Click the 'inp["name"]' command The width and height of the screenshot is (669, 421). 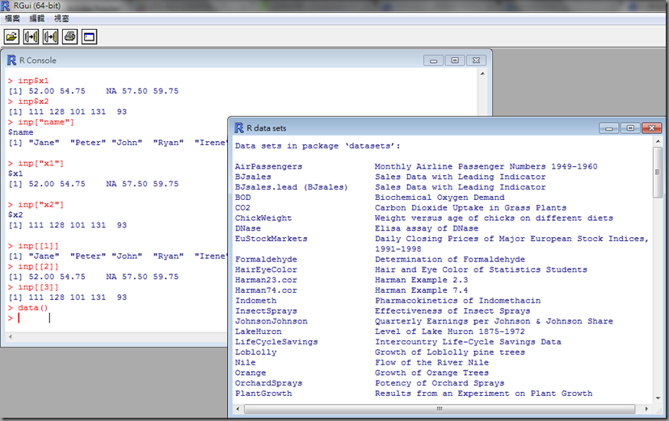pos(46,122)
